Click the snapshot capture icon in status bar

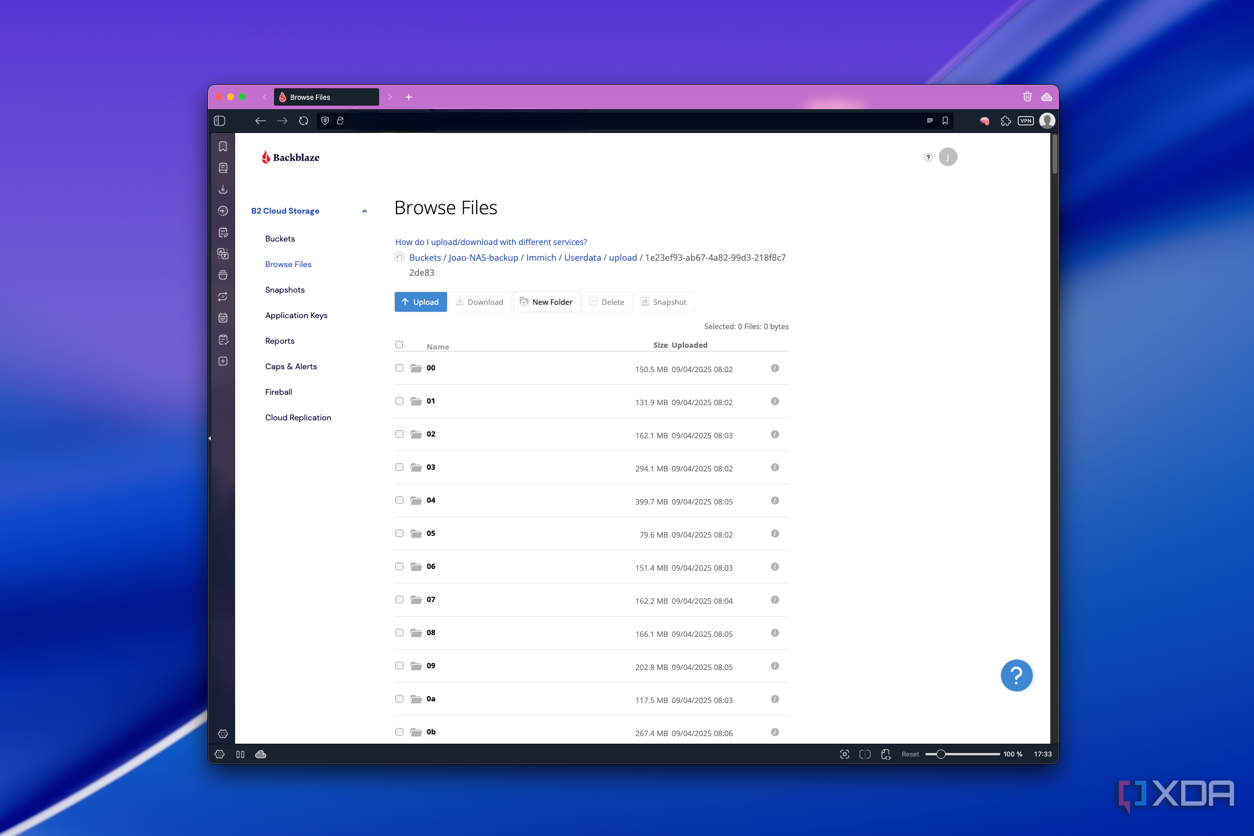click(845, 754)
